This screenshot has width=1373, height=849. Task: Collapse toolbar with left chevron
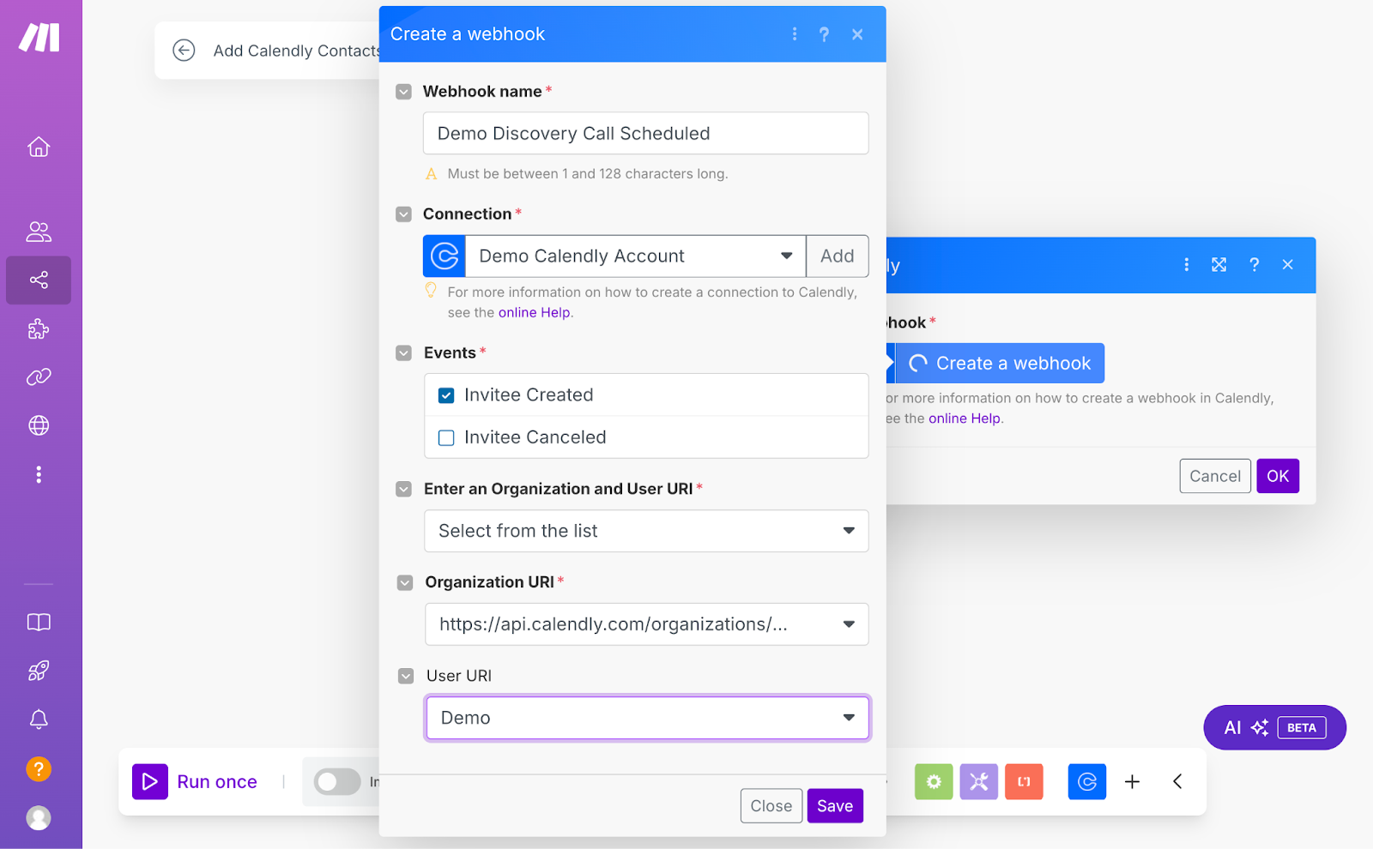(x=1178, y=782)
